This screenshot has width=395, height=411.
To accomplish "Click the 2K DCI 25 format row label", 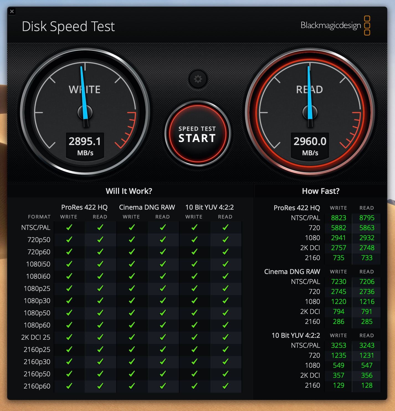I will [36, 337].
